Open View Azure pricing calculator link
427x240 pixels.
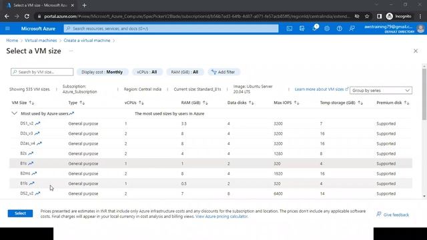[222, 217]
